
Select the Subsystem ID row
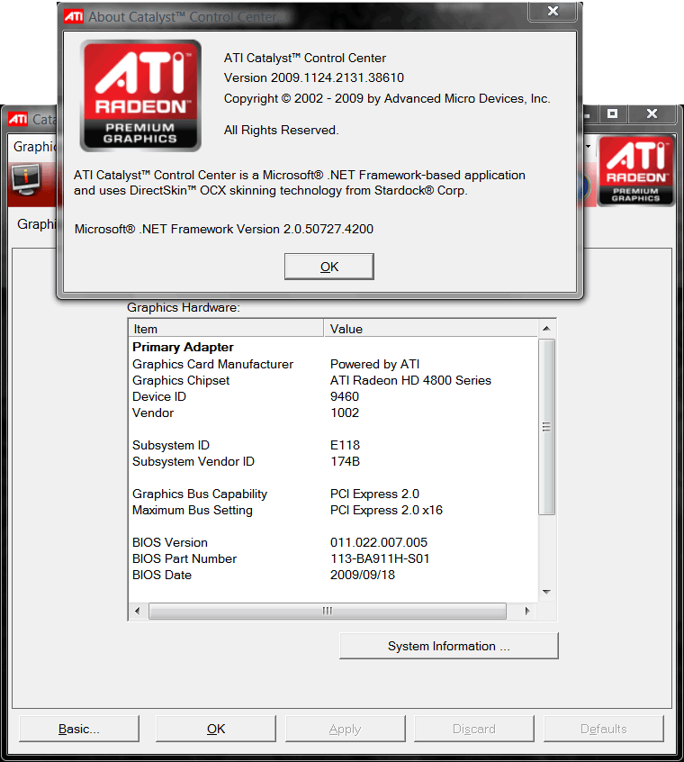(x=333, y=445)
